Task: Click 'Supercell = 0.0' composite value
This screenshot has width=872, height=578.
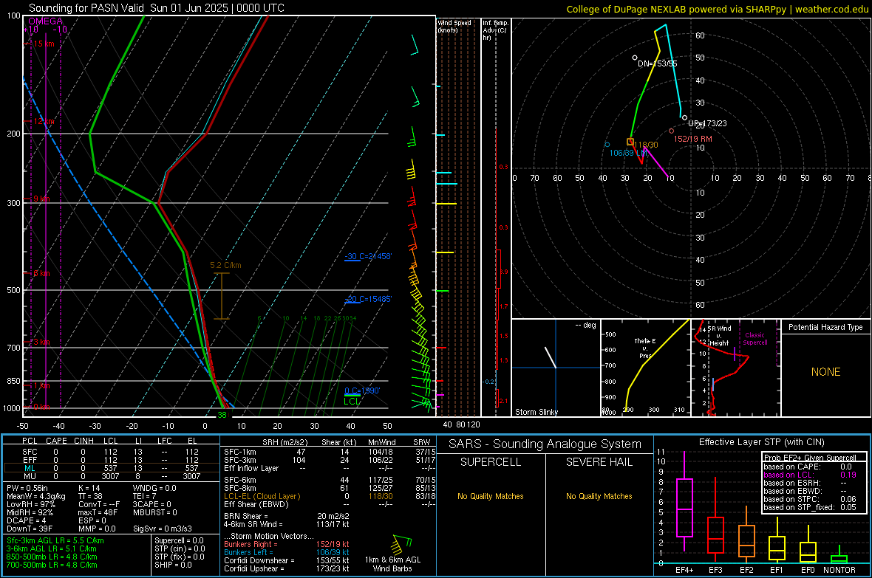Action: [x=179, y=540]
